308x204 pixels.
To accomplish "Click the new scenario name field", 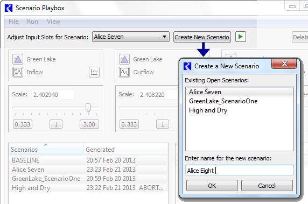I will coord(240,170).
